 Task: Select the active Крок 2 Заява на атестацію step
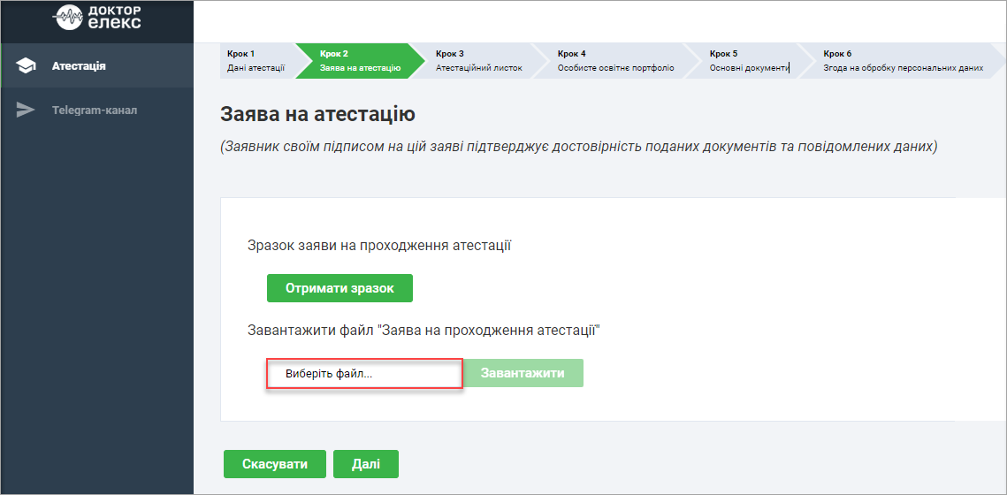tap(359, 60)
